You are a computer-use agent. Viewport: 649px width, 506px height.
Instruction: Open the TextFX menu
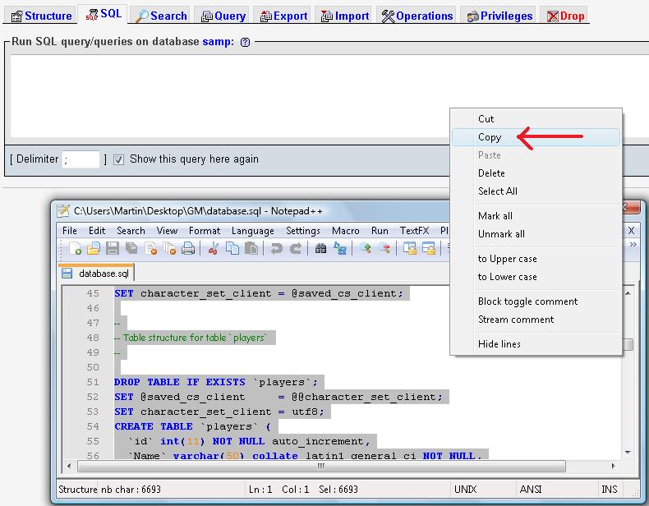[414, 231]
